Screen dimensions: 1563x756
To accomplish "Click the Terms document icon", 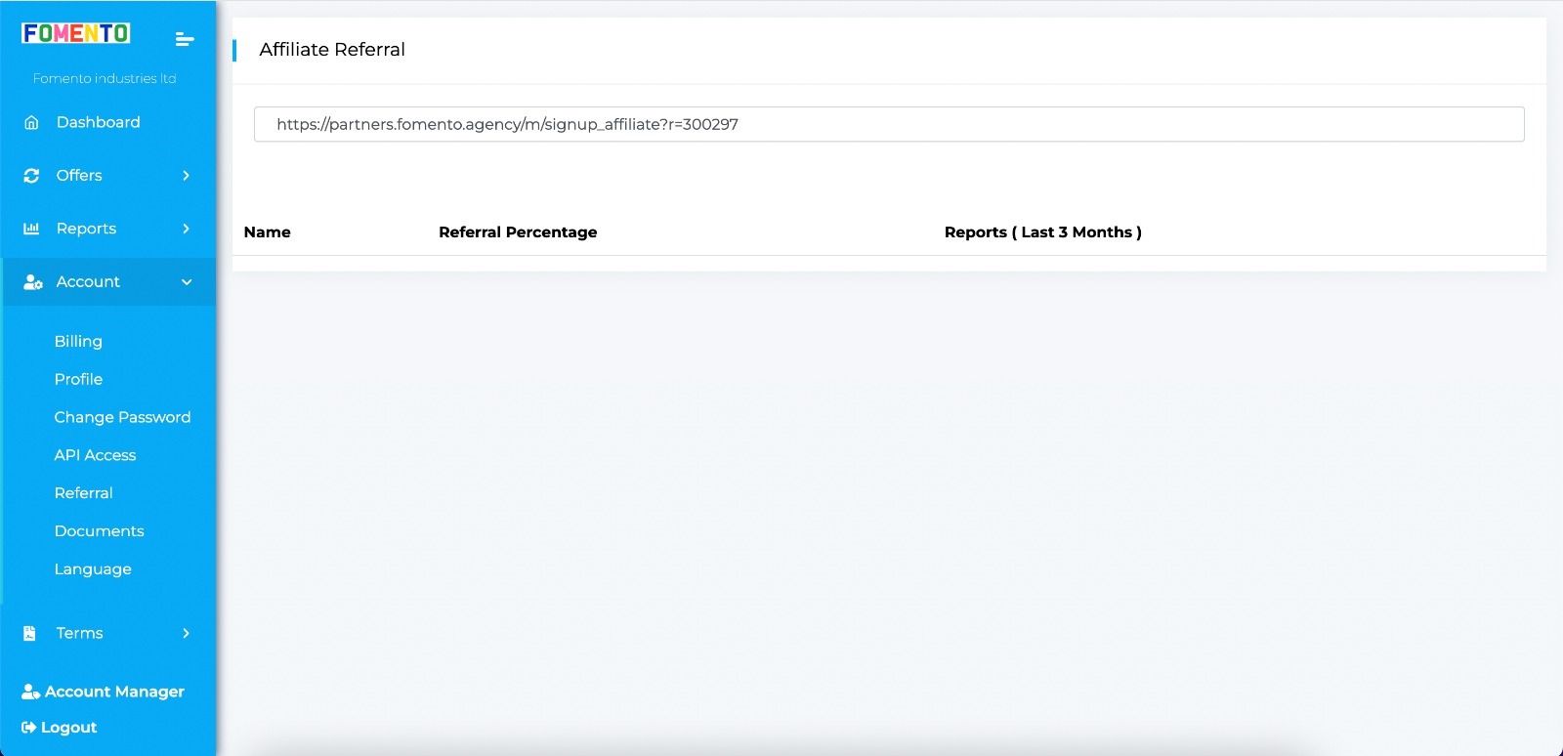I will [x=29, y=633].
